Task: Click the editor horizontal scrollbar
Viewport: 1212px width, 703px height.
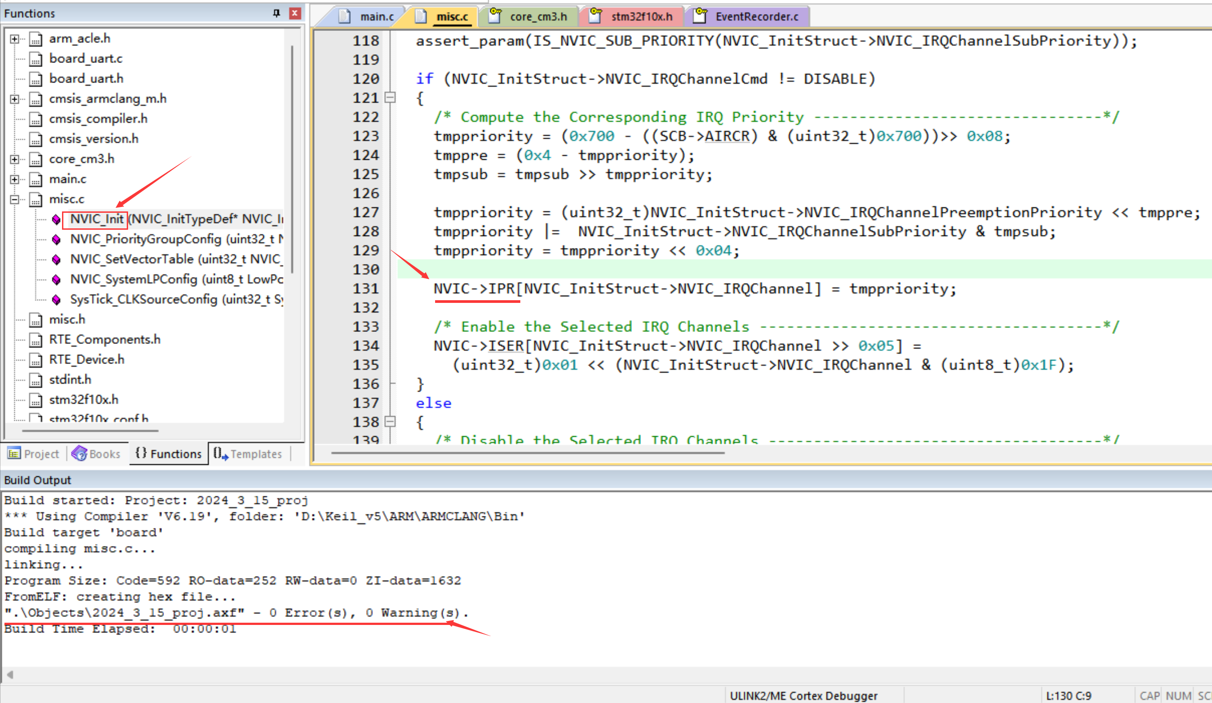Action: pyautogui.click(x=527, y=452)
